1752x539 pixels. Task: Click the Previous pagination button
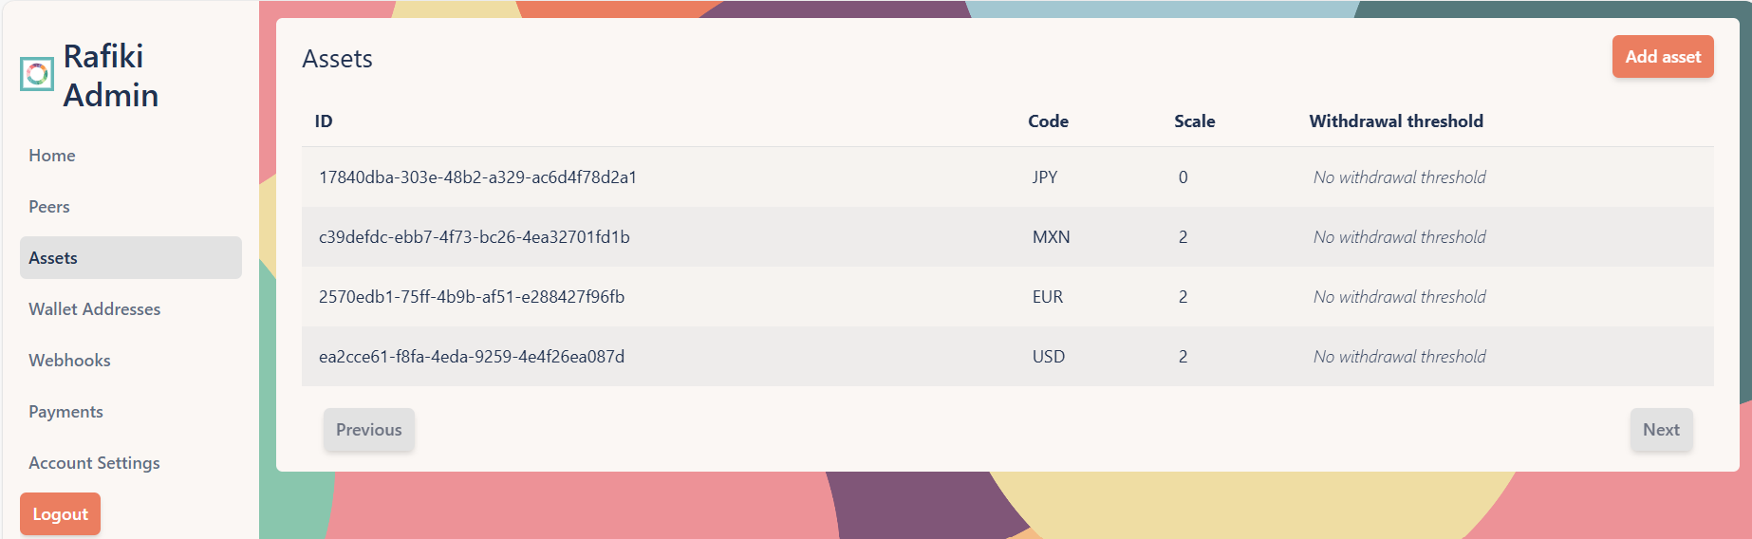368,430
